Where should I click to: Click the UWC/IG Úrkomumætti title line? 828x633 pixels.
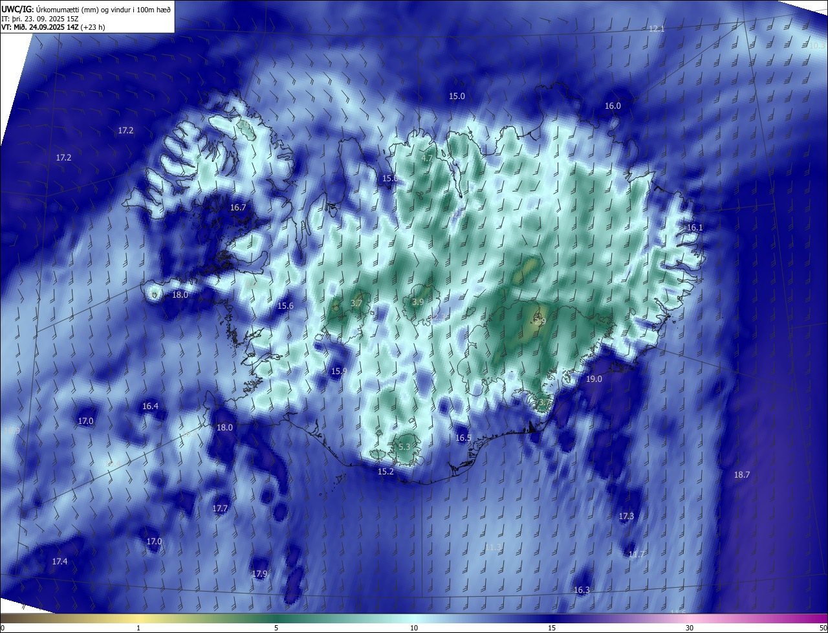tap(86, 9)
